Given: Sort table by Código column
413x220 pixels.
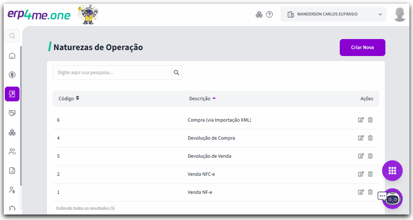Looking at the screenshot, I should coord(69,98).
